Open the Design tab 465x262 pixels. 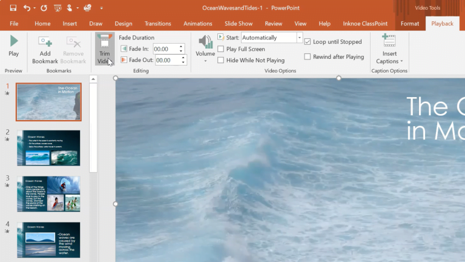tap(124, 24)
